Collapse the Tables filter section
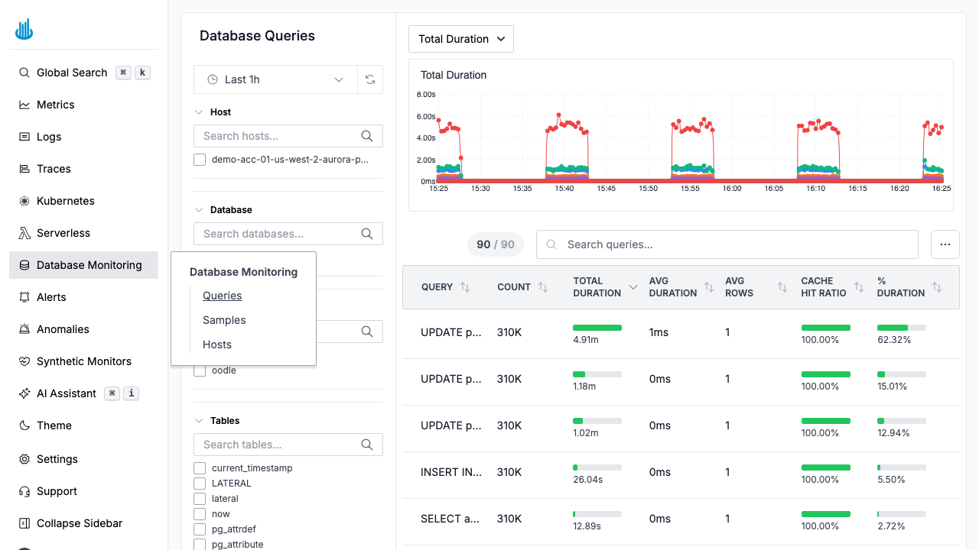The image size is (979, 550). 198,420
